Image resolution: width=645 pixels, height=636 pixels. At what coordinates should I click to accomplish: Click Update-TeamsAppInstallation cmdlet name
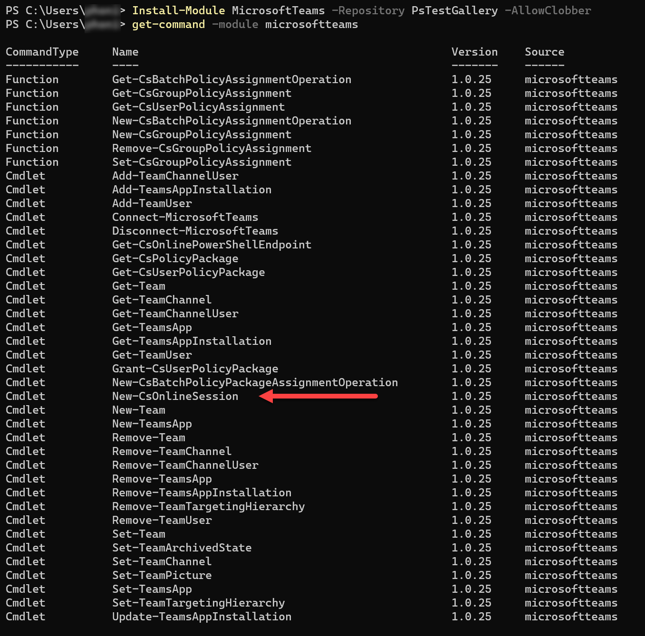(x=202, y=617)
